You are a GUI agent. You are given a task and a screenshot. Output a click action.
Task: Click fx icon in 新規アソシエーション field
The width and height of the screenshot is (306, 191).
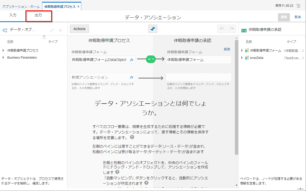tap(132, 77)
